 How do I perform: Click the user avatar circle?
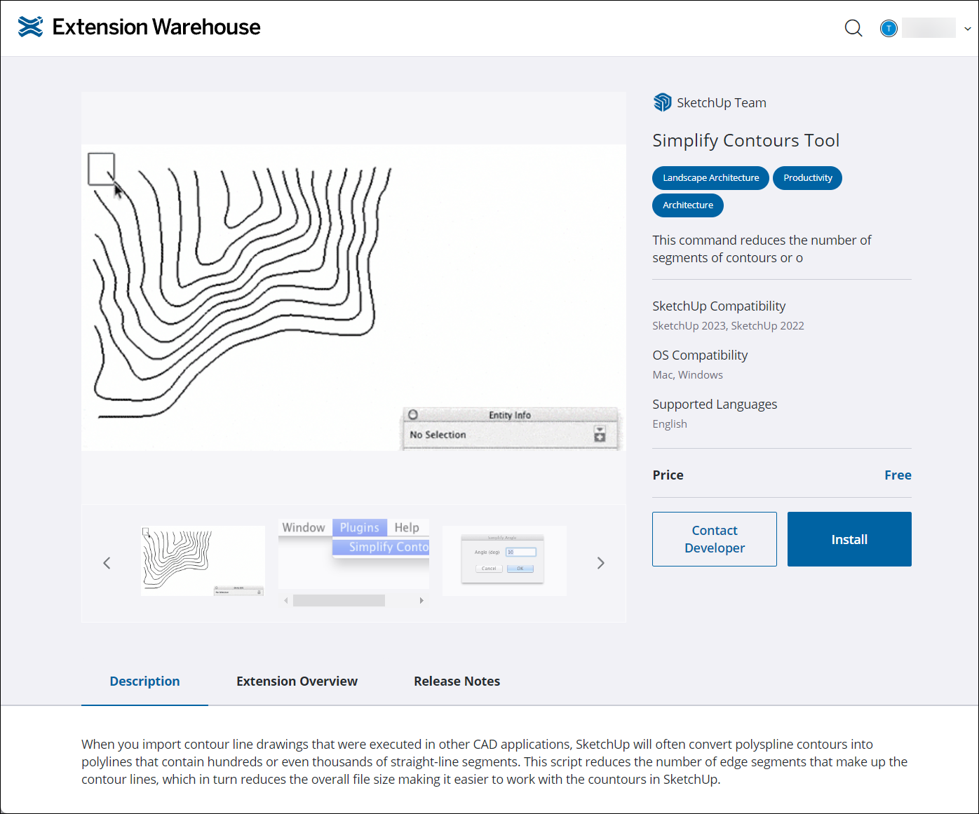(x=889, y=28)
